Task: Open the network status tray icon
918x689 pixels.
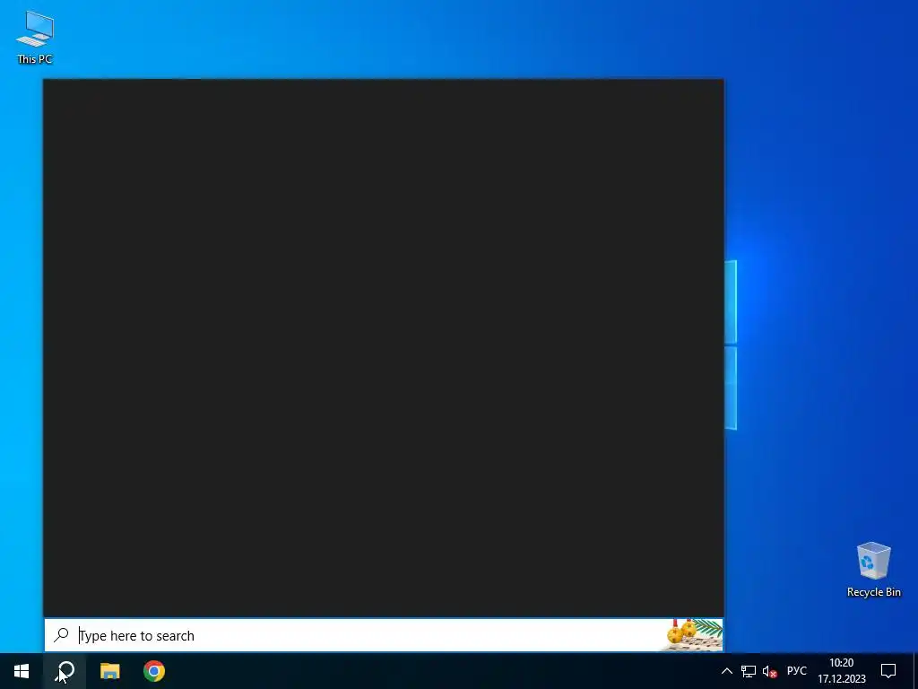Action: [749, 671]
